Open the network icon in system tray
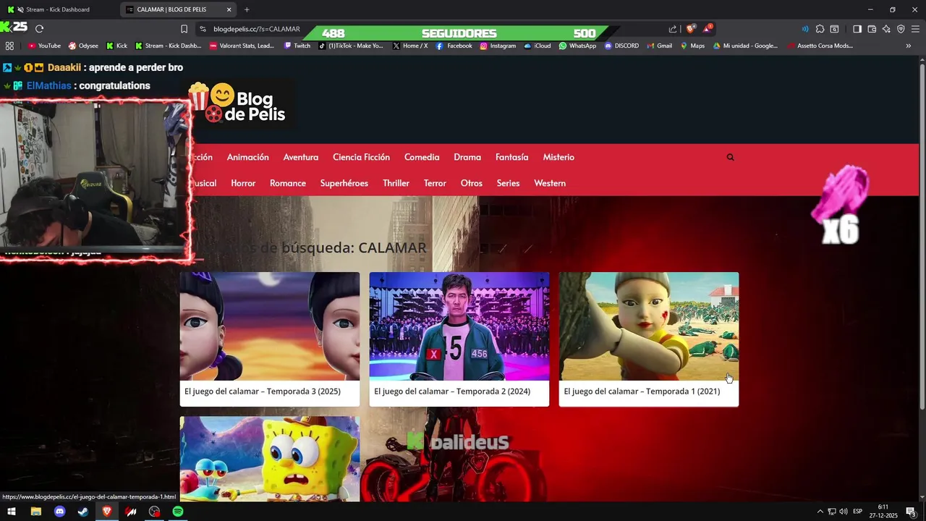 [x=832, y=512]
